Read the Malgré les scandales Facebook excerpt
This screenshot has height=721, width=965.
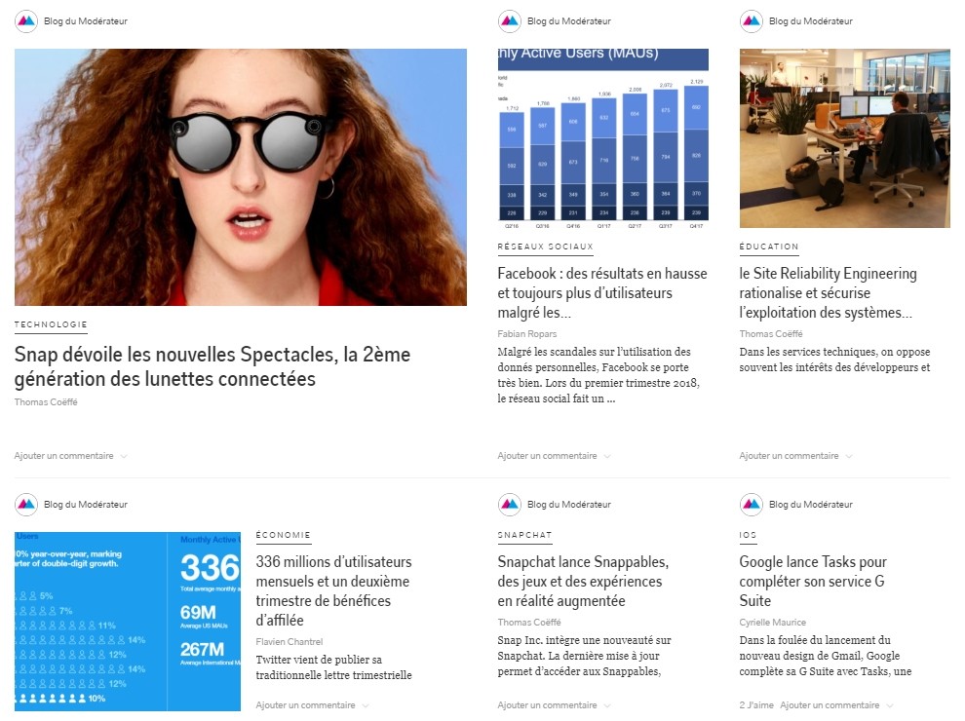pyautogui.click(x=598, y=375)
